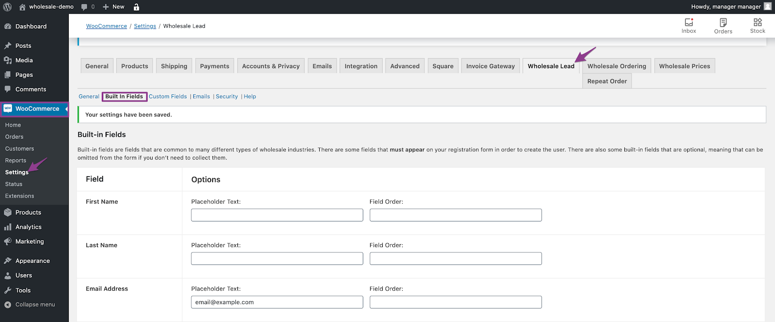Screen dimensions: 775x322
Task: Open the Custom Fields sub-section
Action: pos(168,96)
